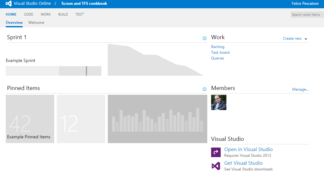The image size is (324, 180).
Task: Open the pinned tile showing 42
Action: [x=30, y=119]
